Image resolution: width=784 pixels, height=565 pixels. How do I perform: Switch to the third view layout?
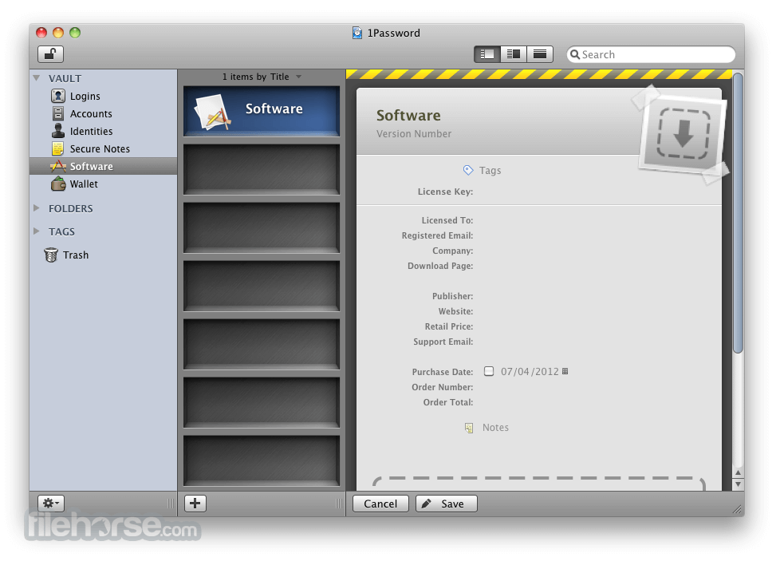tap(540, 54)
